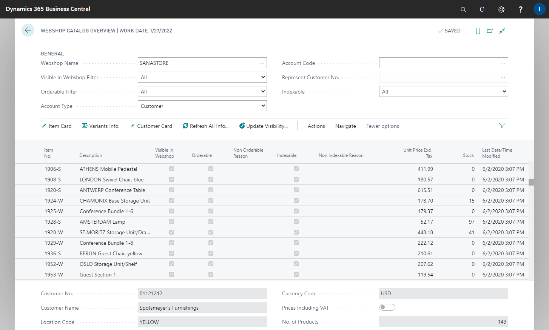Click unit price 448.18

(425, 232)
